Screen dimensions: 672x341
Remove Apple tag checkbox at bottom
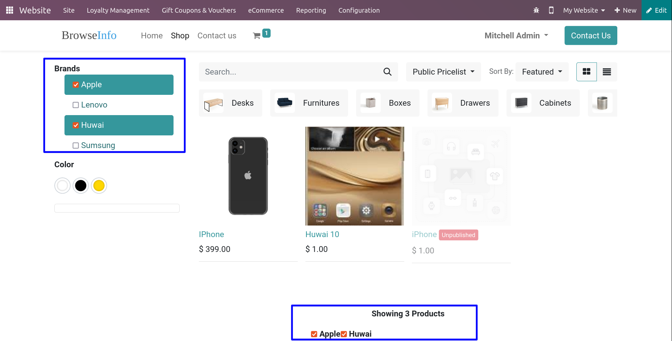[x=314, y=334]
